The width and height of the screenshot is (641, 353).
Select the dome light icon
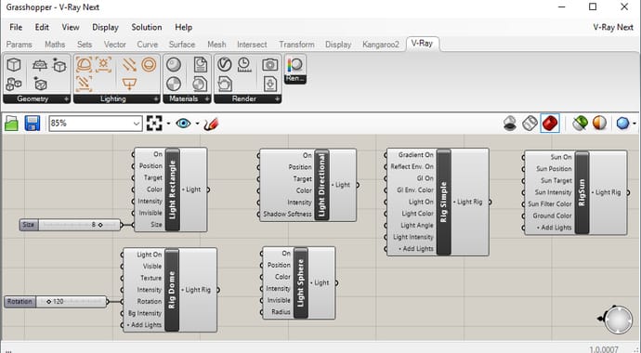pyautogui.click(x=85, y=64)
